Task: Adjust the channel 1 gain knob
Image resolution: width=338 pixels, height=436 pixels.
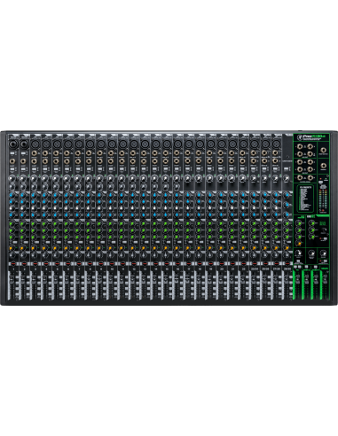Action: tap(13, 179)
